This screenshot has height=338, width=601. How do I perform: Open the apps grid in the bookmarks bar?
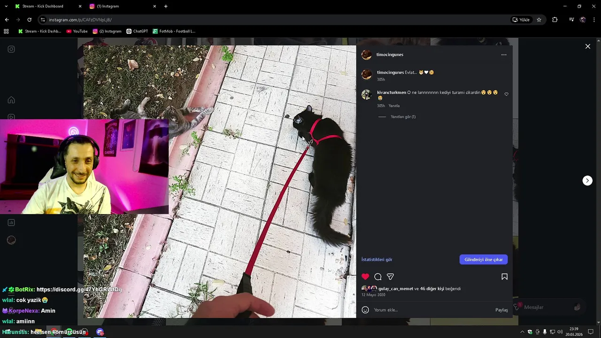click(6, 31)
